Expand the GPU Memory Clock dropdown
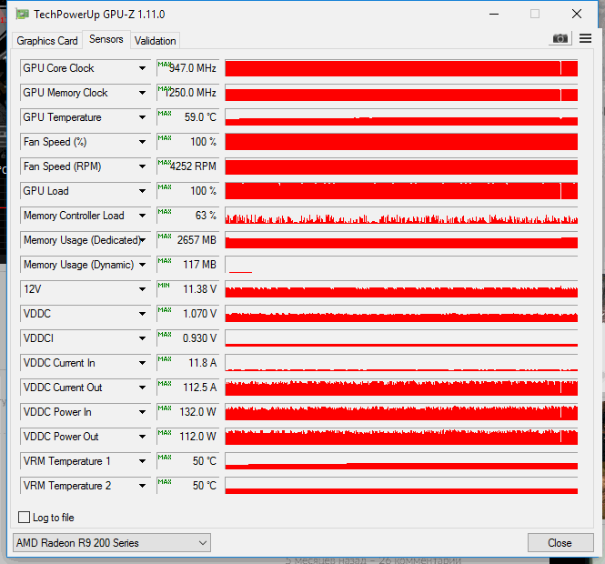605x564 pixels. coord(142,93)
